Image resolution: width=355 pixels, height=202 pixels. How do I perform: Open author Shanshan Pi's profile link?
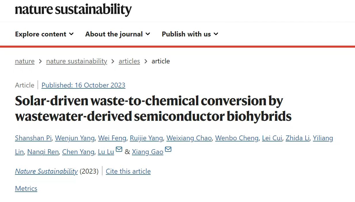(x=33, y=138)
